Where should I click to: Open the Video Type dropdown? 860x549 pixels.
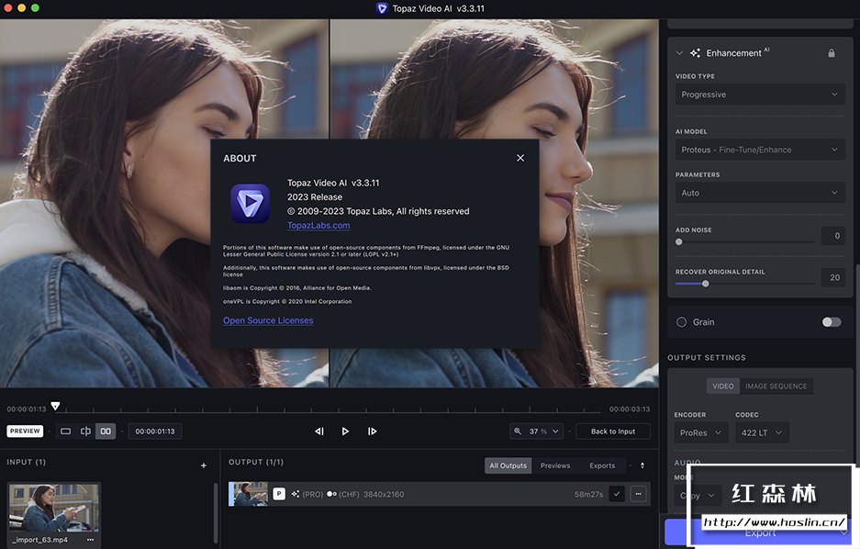pyautogui.click(x=759, y=95)
